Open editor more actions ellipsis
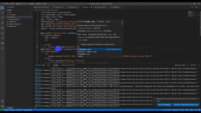 pyautogui.click(x=199, y=7)
